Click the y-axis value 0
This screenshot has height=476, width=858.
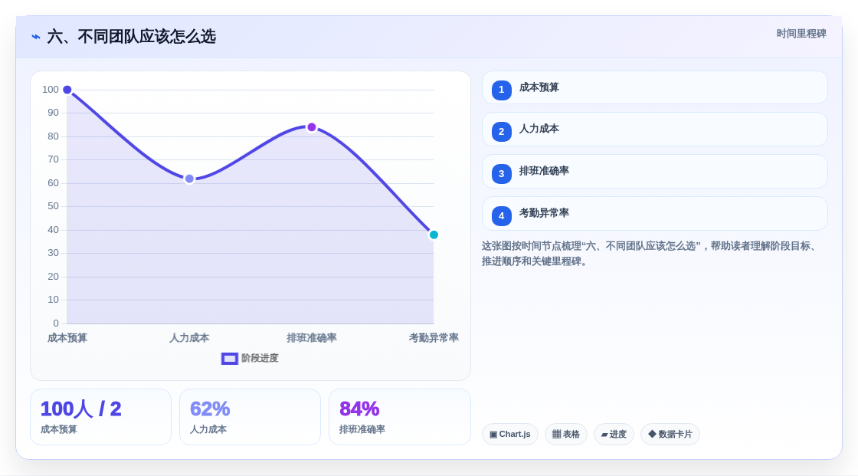(x=56, y=323)
